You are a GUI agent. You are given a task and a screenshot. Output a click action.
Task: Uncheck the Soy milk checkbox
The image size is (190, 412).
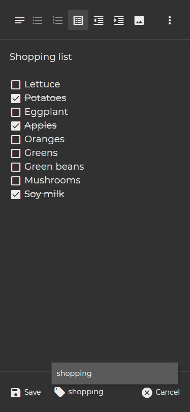[16, 195]
